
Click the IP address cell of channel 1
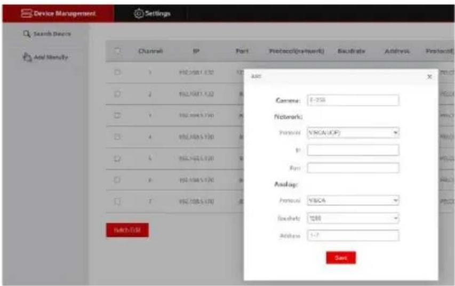[x=196, y=72]
